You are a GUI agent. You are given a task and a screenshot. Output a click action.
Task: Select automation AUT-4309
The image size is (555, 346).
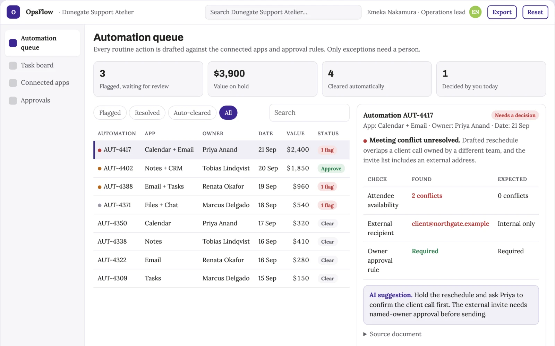pyautogui.click(x=221, y=279)
